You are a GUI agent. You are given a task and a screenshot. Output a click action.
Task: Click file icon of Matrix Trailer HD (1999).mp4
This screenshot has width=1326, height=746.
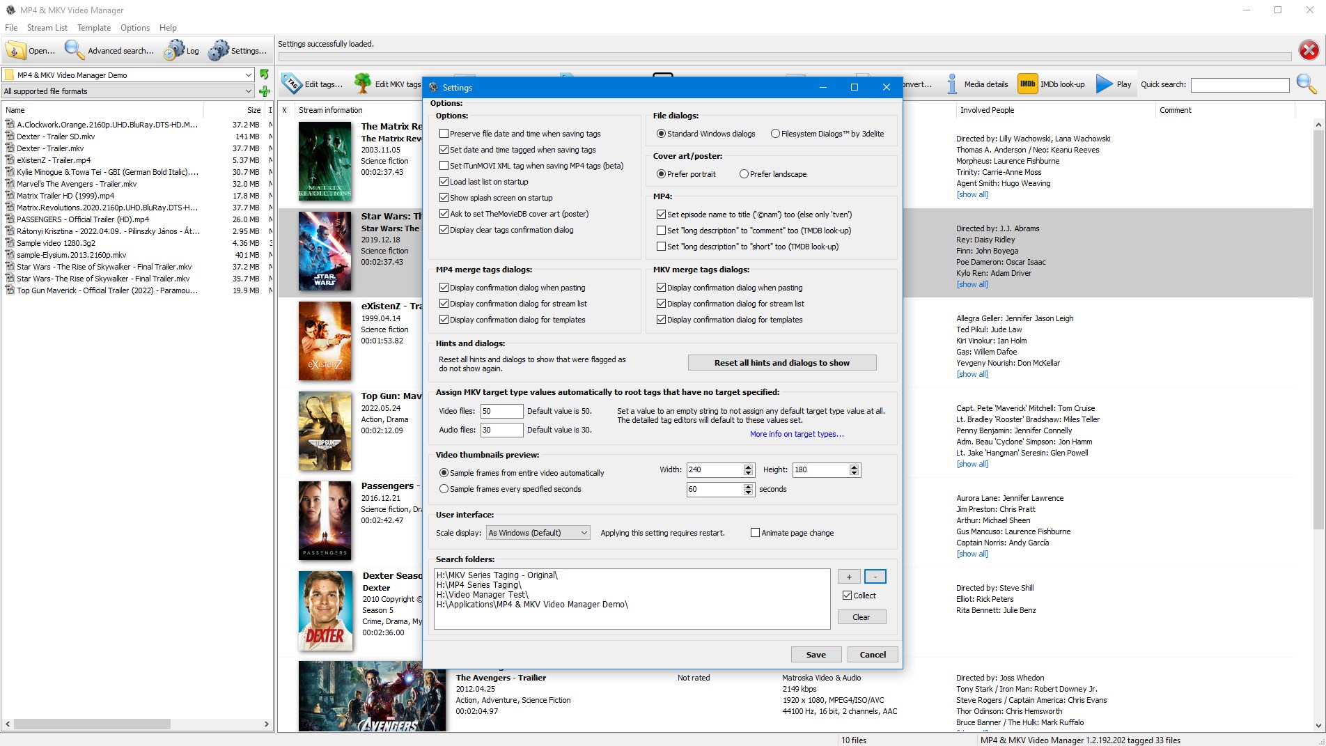(10, 196)
